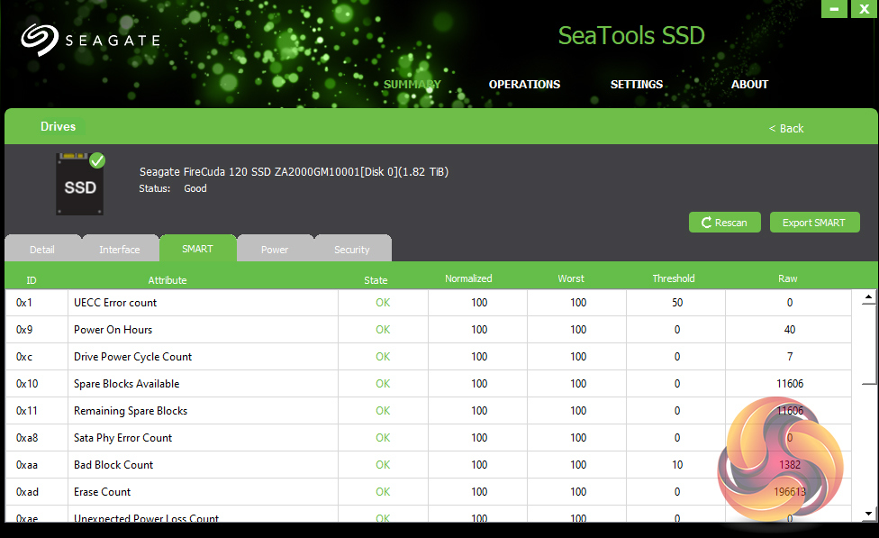
Task: Click the ID column header
Action: [32, 280]
